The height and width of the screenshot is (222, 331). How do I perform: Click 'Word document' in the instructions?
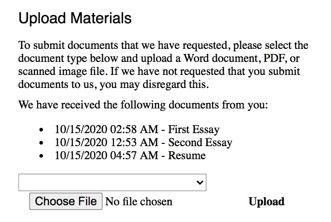[x=222, y=58]
